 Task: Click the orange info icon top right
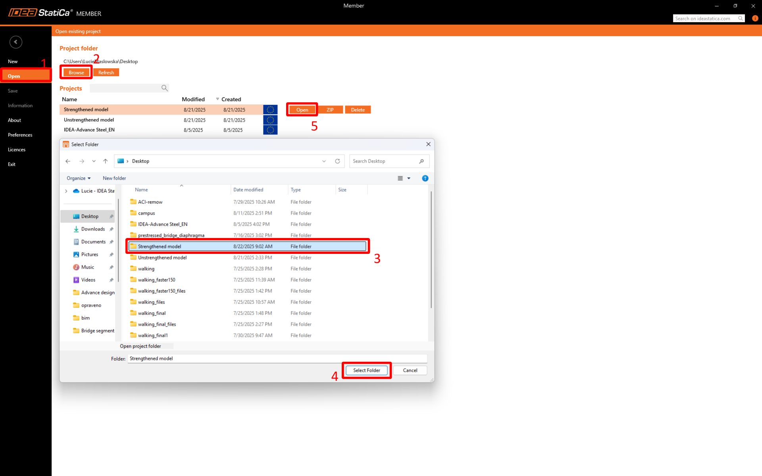[755, 18]
